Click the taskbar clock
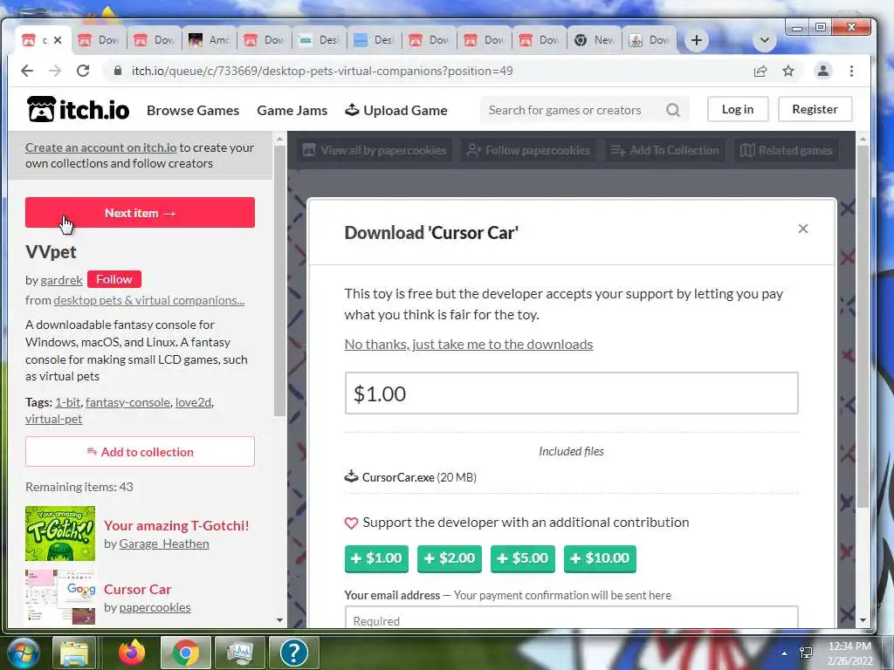Viewport: 894px width, 670px height. pos(849,653)
